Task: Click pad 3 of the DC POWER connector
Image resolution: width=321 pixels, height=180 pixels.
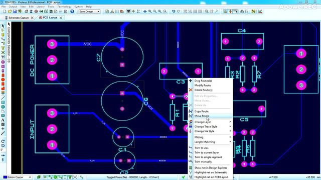Action: pos(52,44)
